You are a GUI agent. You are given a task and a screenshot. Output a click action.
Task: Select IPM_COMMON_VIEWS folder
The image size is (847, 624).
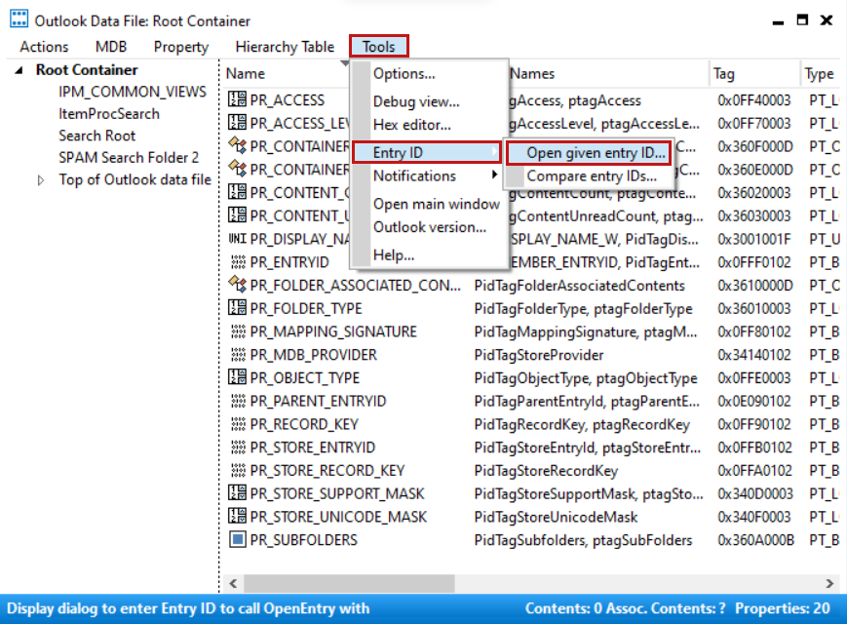(133, 92)
